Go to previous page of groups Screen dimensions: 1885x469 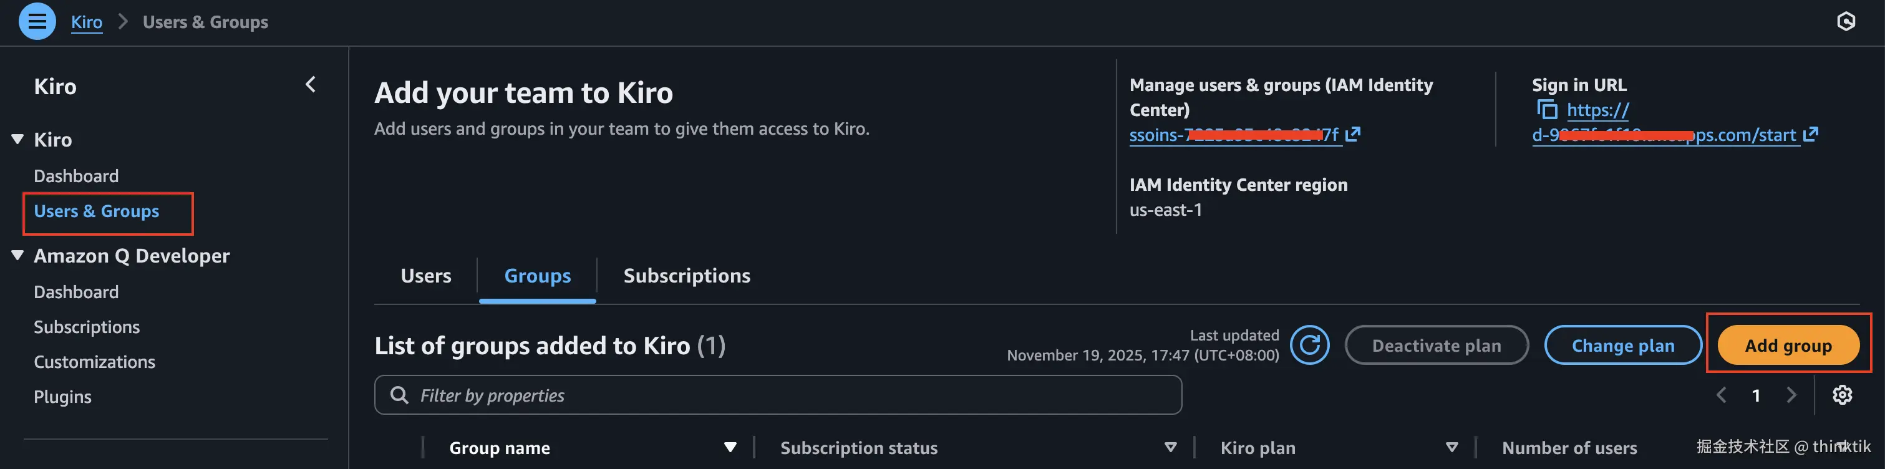pyautogui.click(x=1721, y=395)
